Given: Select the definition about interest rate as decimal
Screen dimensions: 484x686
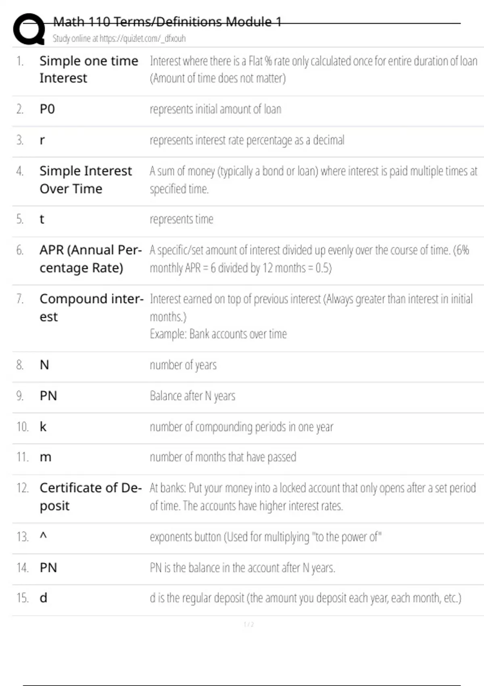Looking at the screenshot, I should [247, 140].
